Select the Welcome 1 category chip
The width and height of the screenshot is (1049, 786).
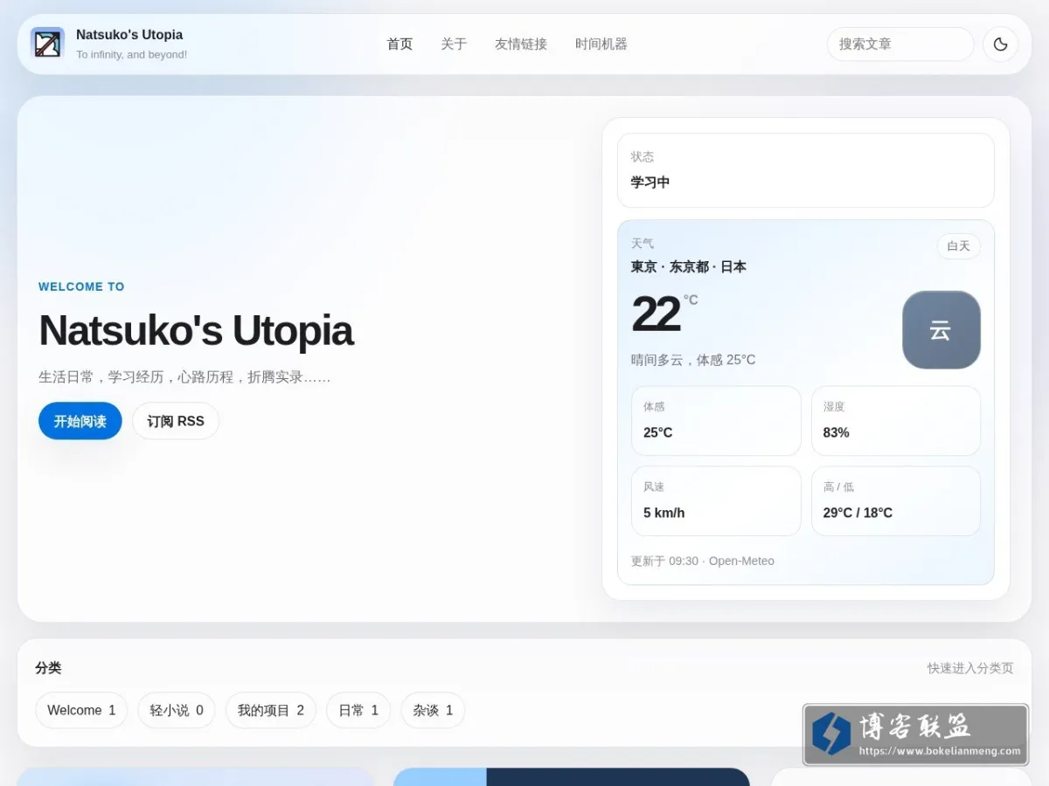point(81,710)
